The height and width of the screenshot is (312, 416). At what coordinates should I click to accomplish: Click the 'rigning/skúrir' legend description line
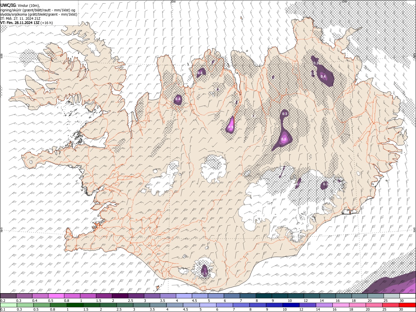(38, 10)
